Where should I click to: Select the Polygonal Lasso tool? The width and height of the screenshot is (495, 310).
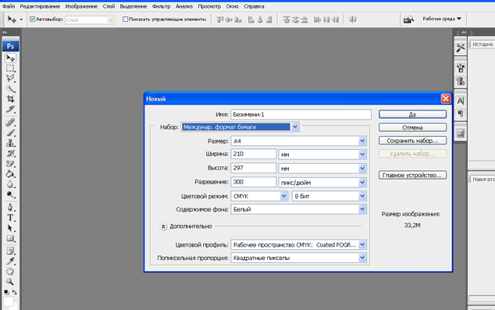pyautogui.click(x=10, y=78)
